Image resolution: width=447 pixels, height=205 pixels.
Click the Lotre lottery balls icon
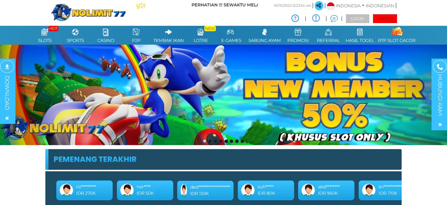click(x=200, y=32)
